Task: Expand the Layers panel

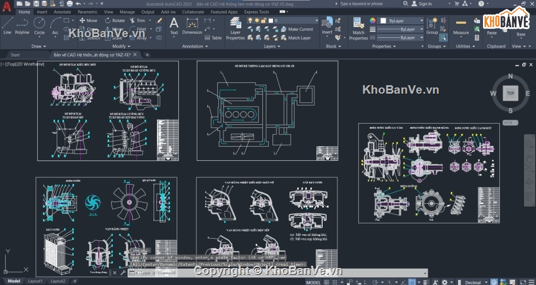Action: 272,46
